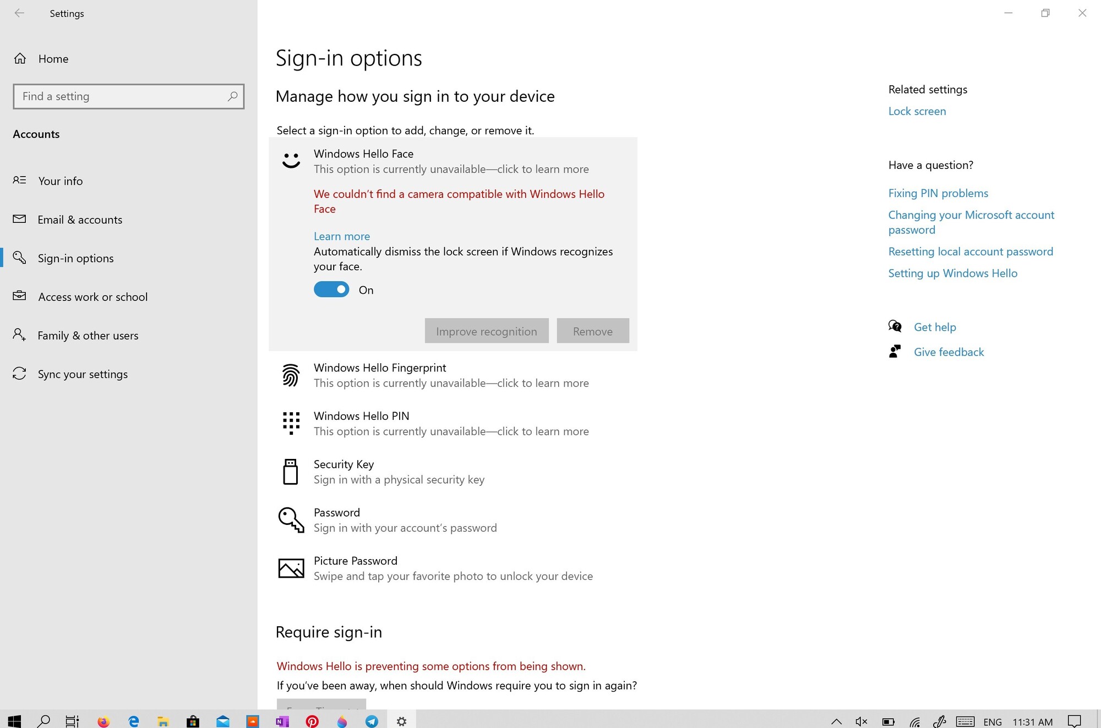Click the Sync your settings icon
The image size is (1101, 728).
coord(19,374)
